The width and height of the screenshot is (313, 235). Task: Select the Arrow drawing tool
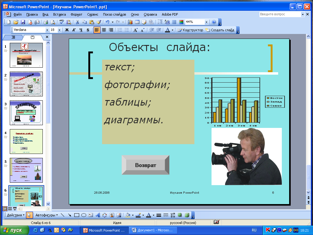[x=69, y=215]
